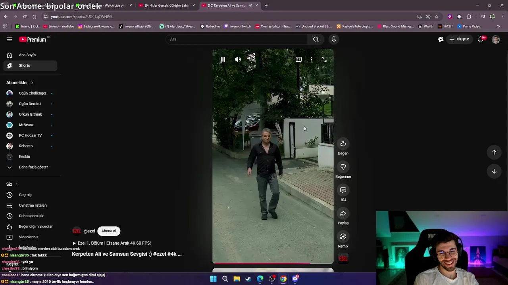Click the address bar URL
Image resolution: width=508 pixels, height=285 pixels.
coord(81,17)
